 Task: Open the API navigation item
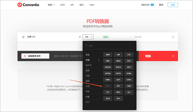(x=72, y=5)
